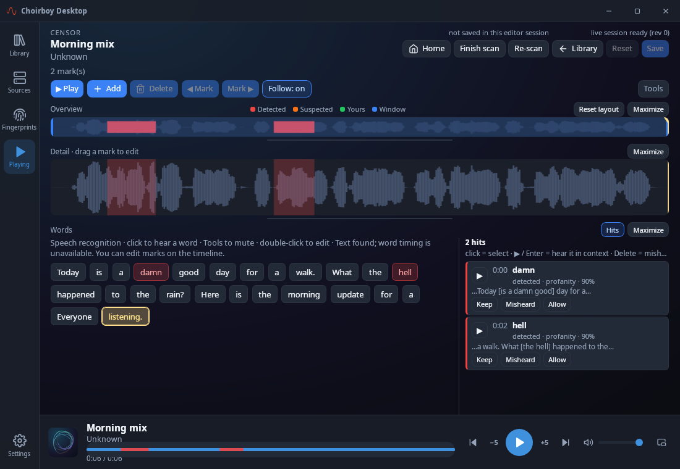Image resolution: width=680 pixels, height=469 pixels.
Task: Open Settings from the sidebar
Action: (19, 446)
